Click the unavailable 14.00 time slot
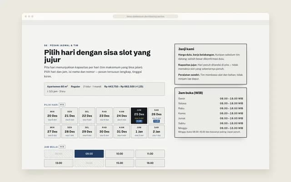 [x=89, y=163]
